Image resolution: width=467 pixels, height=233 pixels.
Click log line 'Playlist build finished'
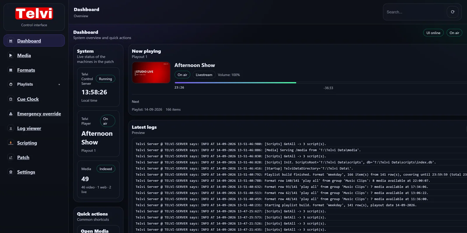point(301,174)
